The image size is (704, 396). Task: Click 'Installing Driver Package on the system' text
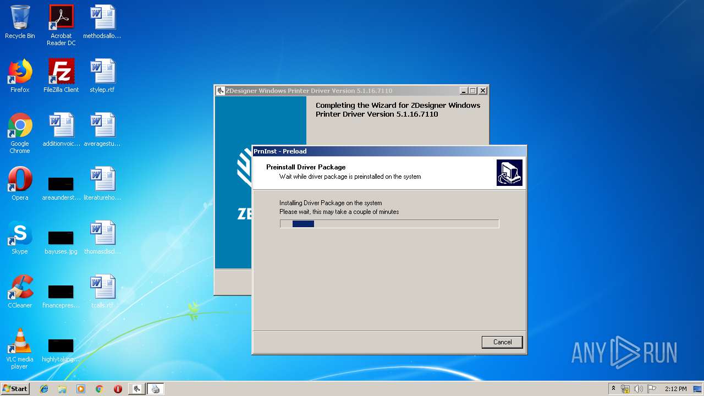tap(331, 203)
